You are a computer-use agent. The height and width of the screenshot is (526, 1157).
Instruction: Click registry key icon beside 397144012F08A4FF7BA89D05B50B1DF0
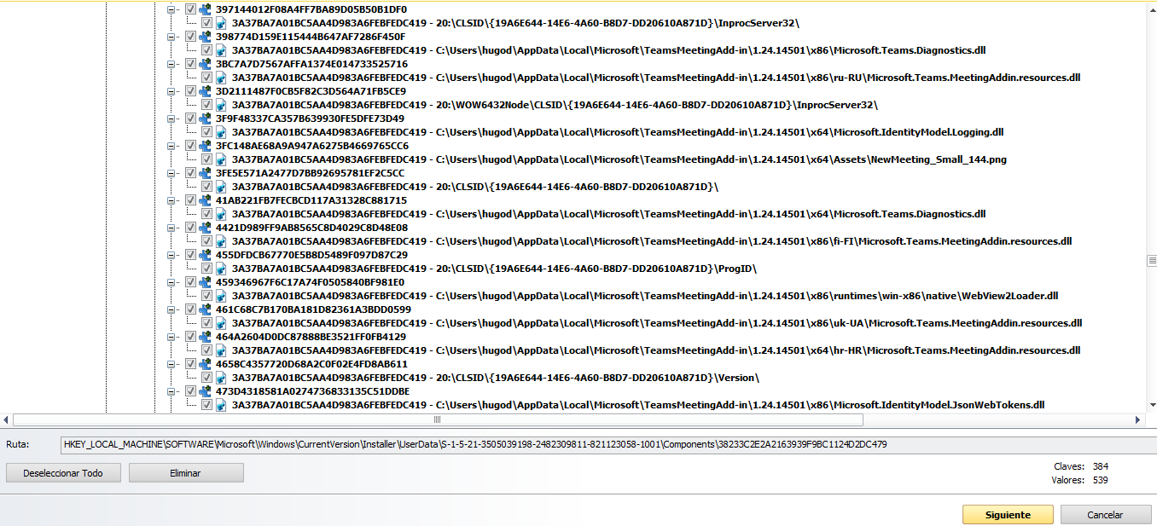205,9
